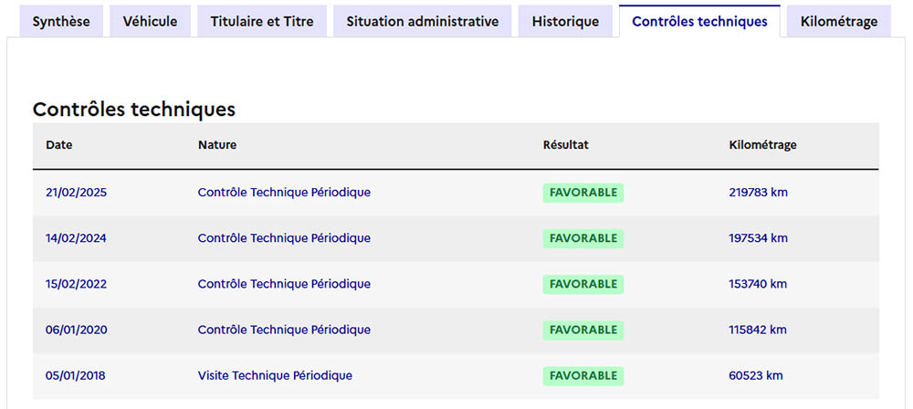Viewport: 913px width, 409px height.
Task: Click the Contrôles techniques tab
Action: click(x=699, y=22)
